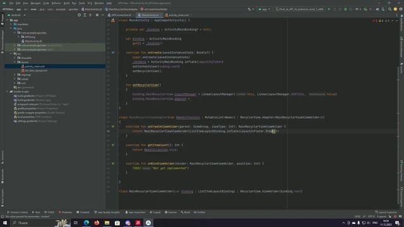Open the Pixel device selector dropdown

300,9
